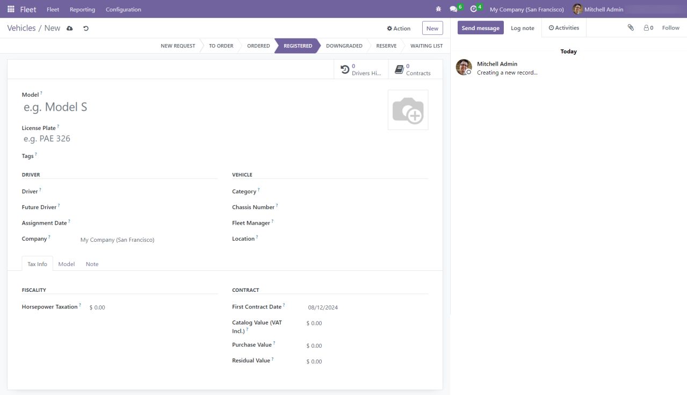Open the Contracts stat button
This screenshot has height=395, width=687.
(x=413, y=69)
